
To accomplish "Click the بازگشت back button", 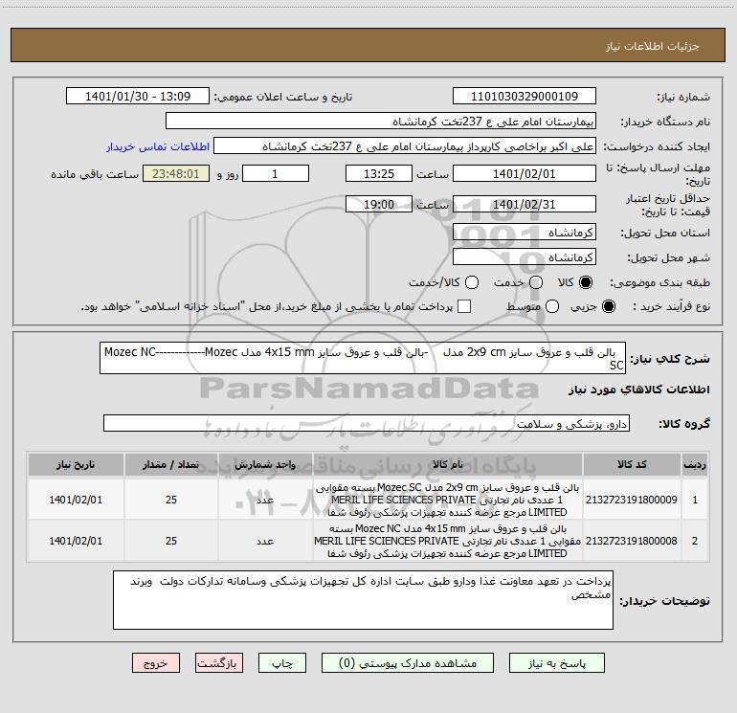I will click(219, 662).
